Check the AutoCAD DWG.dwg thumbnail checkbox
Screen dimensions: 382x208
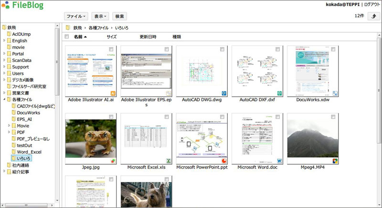[x=222, y=50]
